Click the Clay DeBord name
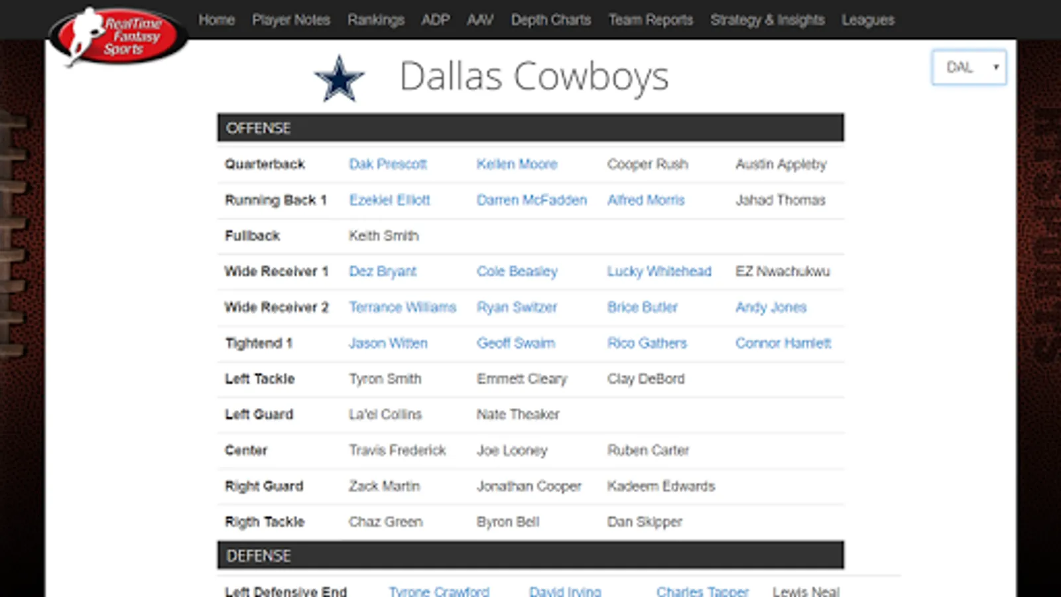The width and height of the screenshot is (1061, 597). click(646, 379)
